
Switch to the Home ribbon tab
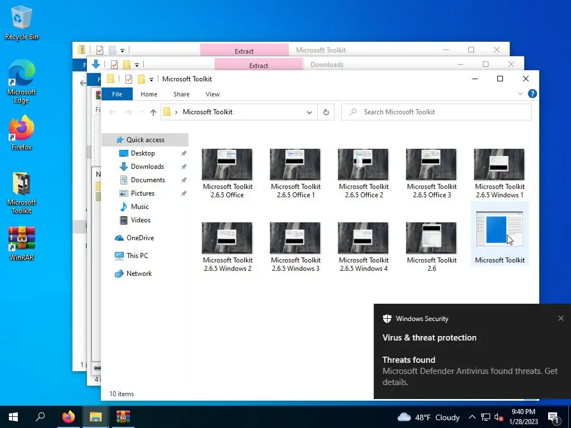pyautogui.click(x=148, y=94)
